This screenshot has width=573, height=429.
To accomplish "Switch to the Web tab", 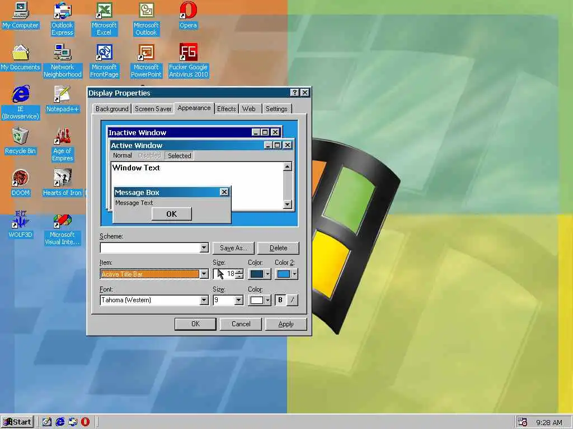I will coord(249,109).
